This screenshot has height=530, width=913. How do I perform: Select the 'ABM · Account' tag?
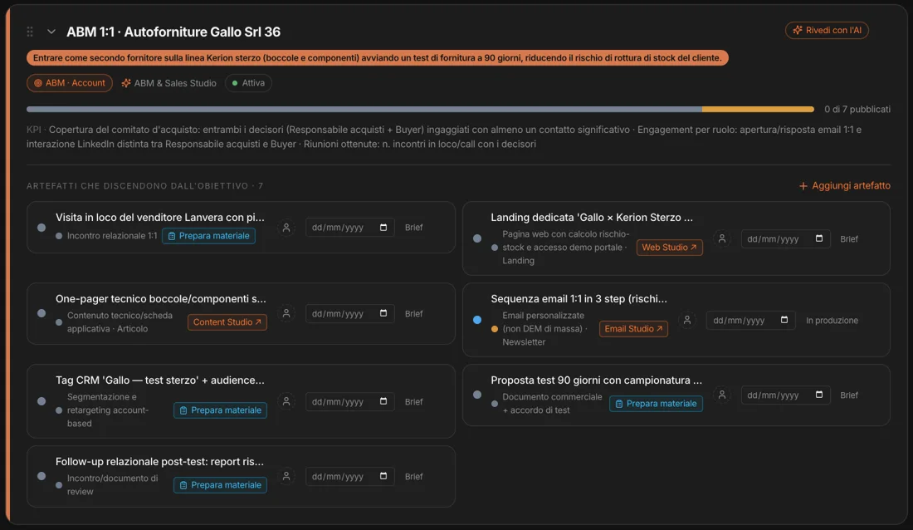(x=69, y=83)
